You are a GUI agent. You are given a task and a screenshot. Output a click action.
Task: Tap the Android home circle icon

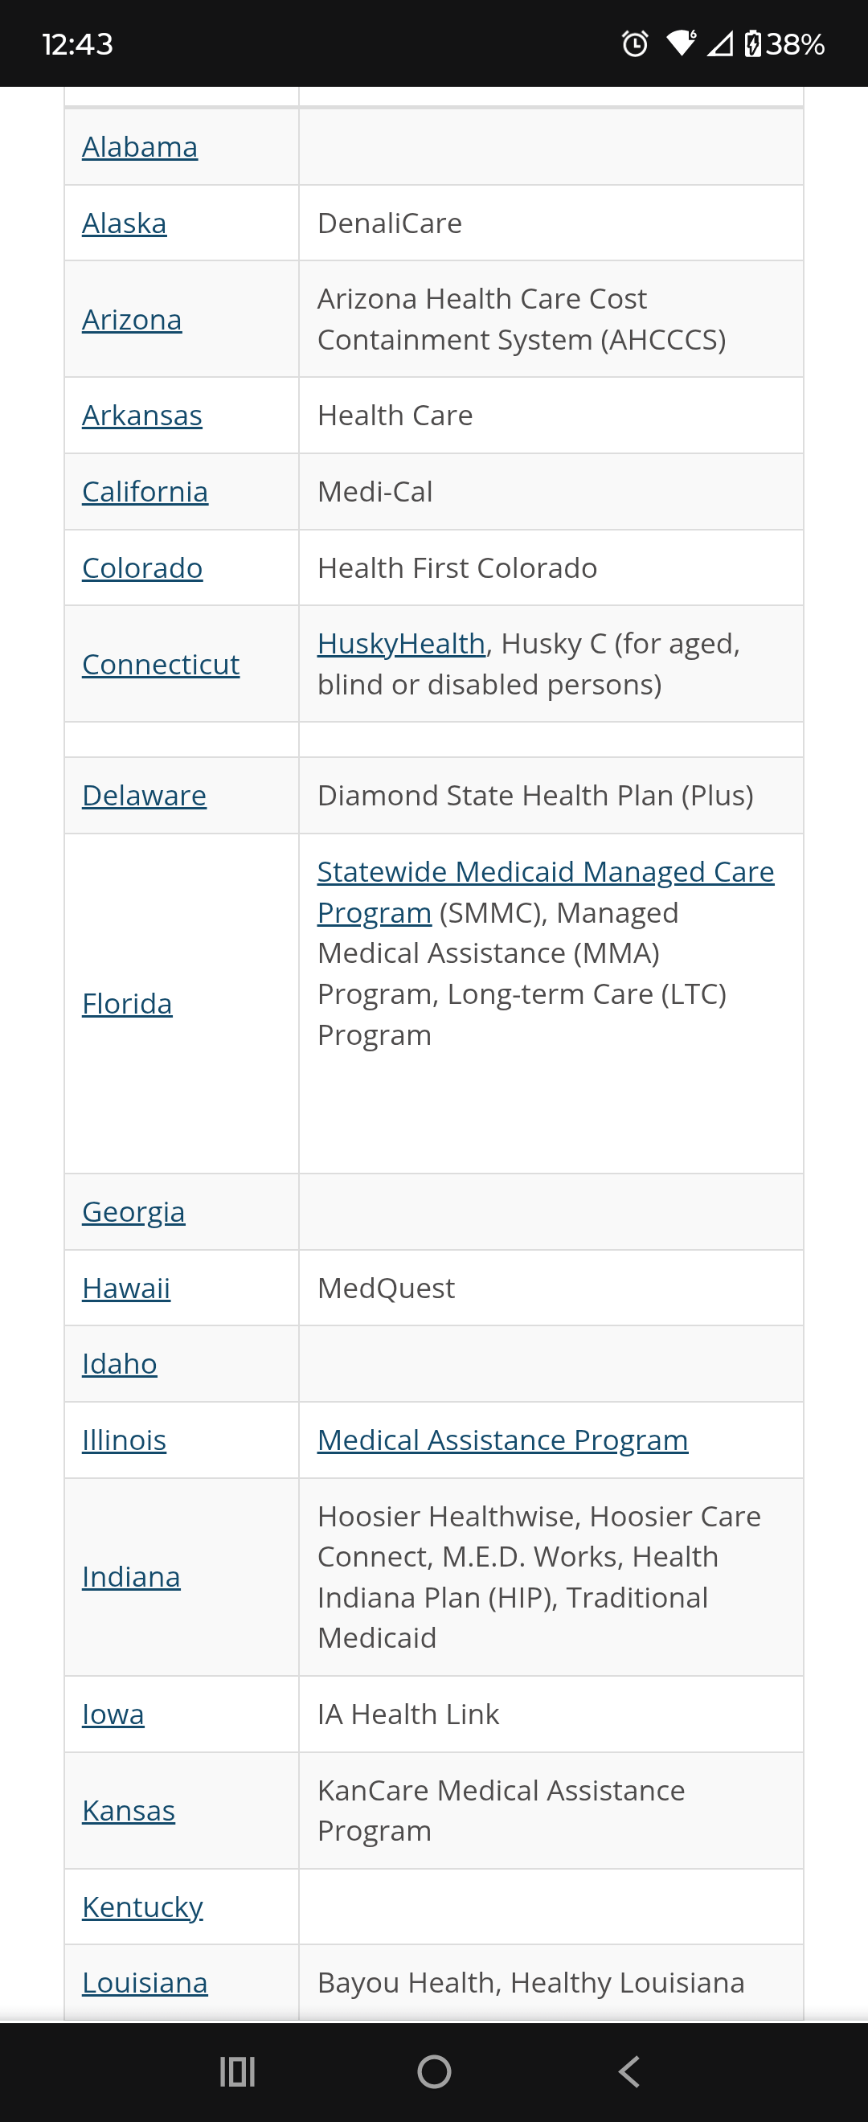(434, 2071)
